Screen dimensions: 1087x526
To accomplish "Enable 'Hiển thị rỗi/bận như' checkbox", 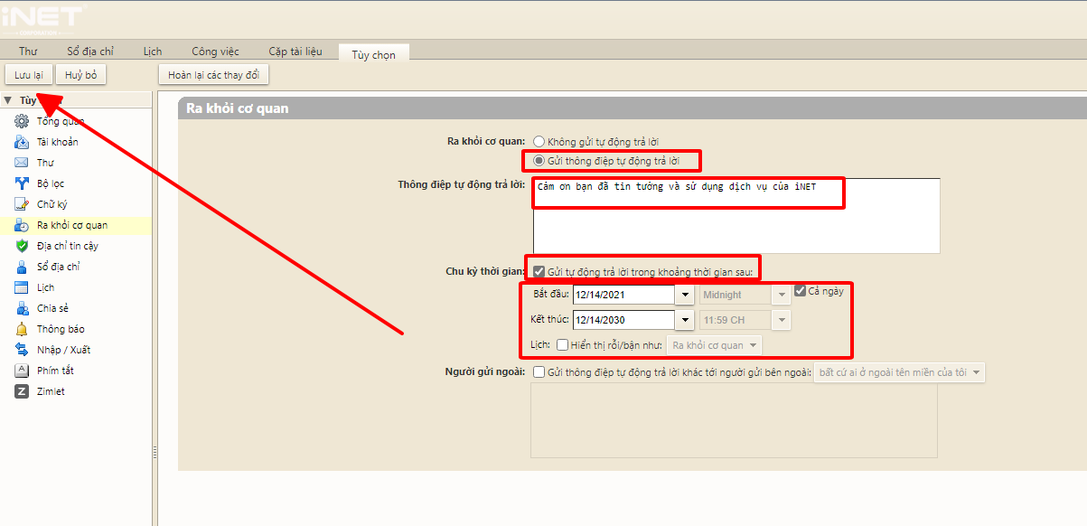I will tap(562, 344).
